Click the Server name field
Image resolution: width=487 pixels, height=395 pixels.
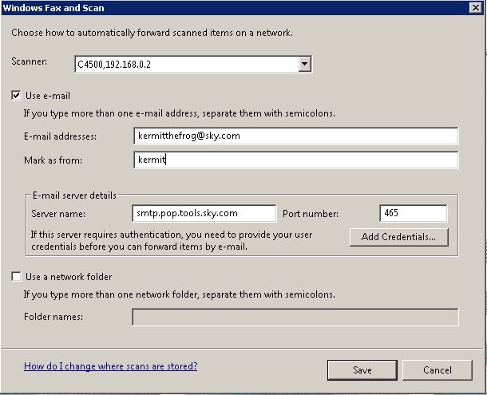[204, 213]
